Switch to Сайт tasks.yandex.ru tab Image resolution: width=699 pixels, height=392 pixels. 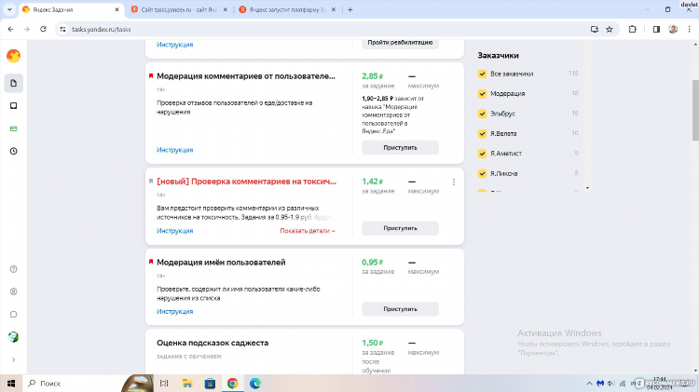click(178, 9)
